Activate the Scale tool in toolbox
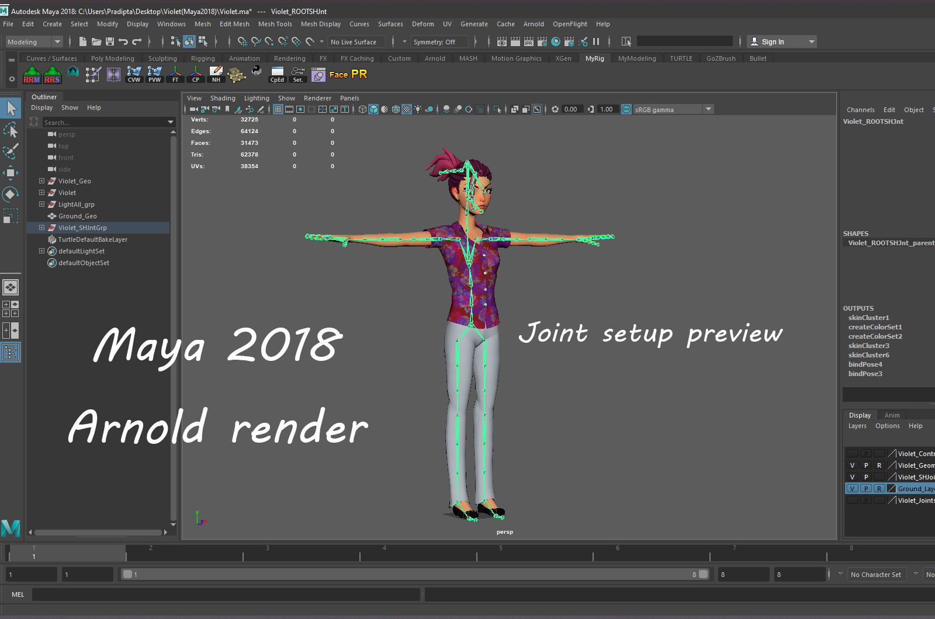 (x=11, y=216)
